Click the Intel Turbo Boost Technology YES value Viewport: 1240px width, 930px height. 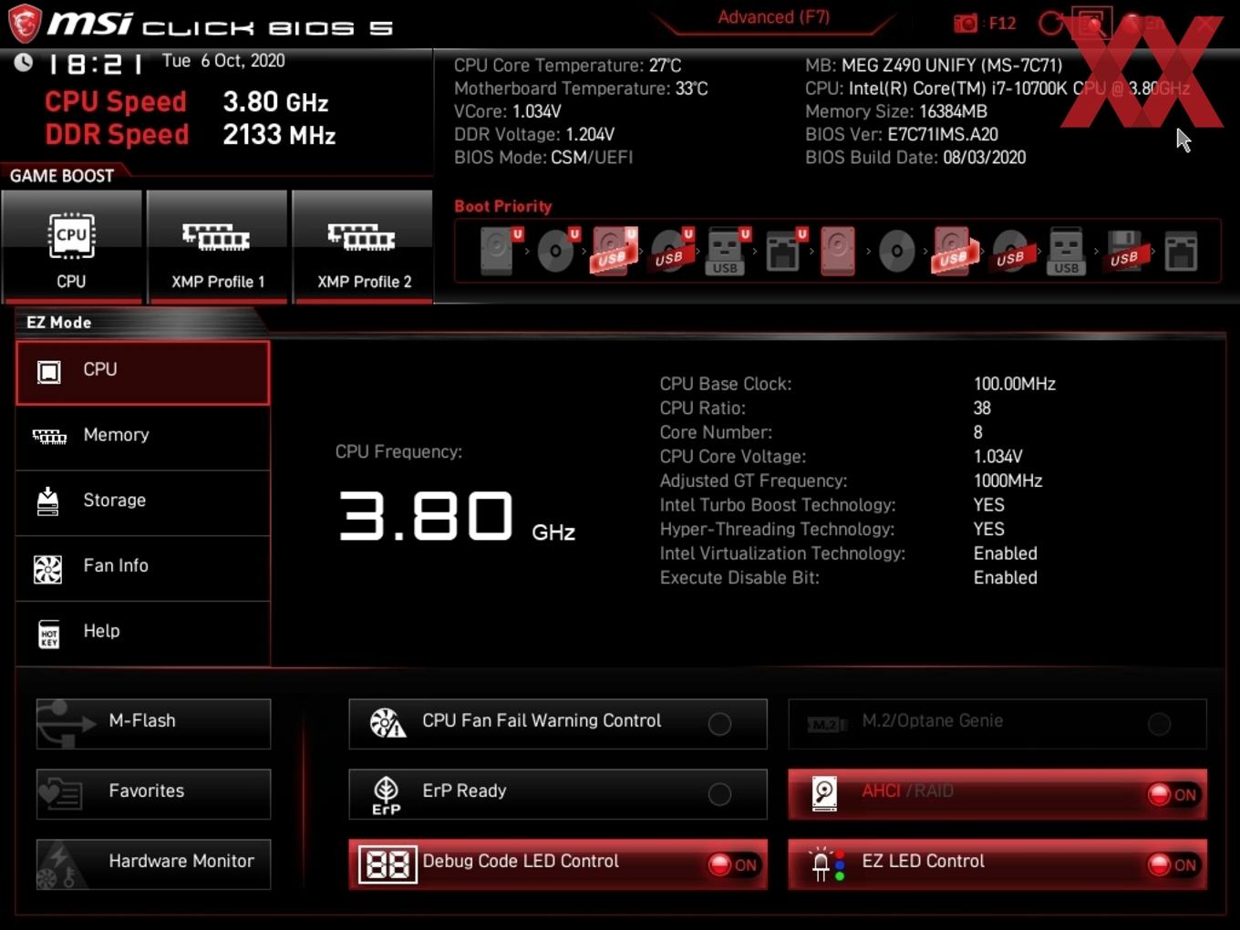pos(988,504)
